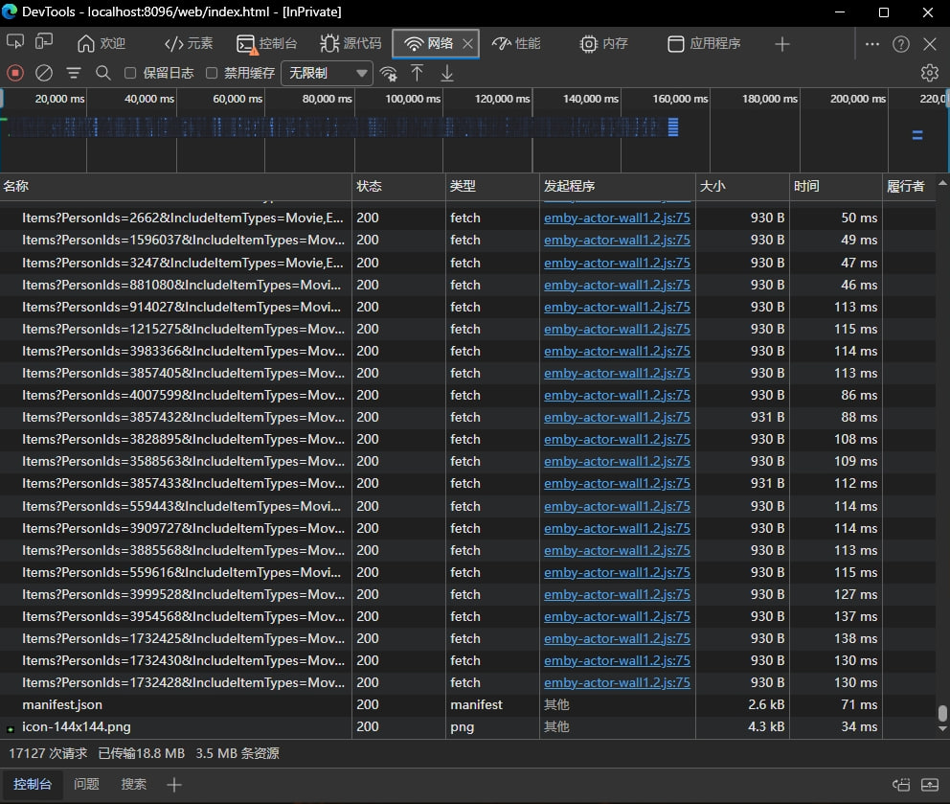Select 控制台 tab in bottom drawer

pyautogui.click(x=33, y=785)
